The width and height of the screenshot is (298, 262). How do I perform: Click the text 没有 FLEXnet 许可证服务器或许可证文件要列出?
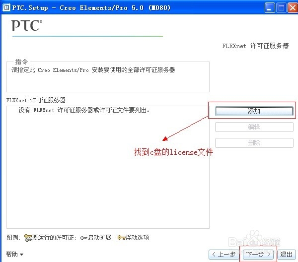point(84,110)
